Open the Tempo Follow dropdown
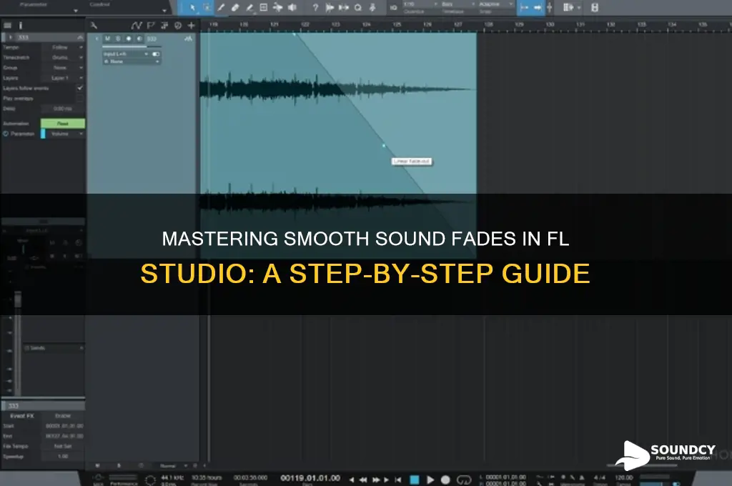 pos(62,47)
